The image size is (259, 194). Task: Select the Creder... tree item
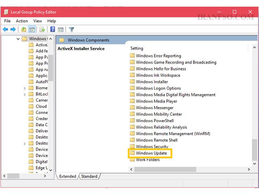38,118
